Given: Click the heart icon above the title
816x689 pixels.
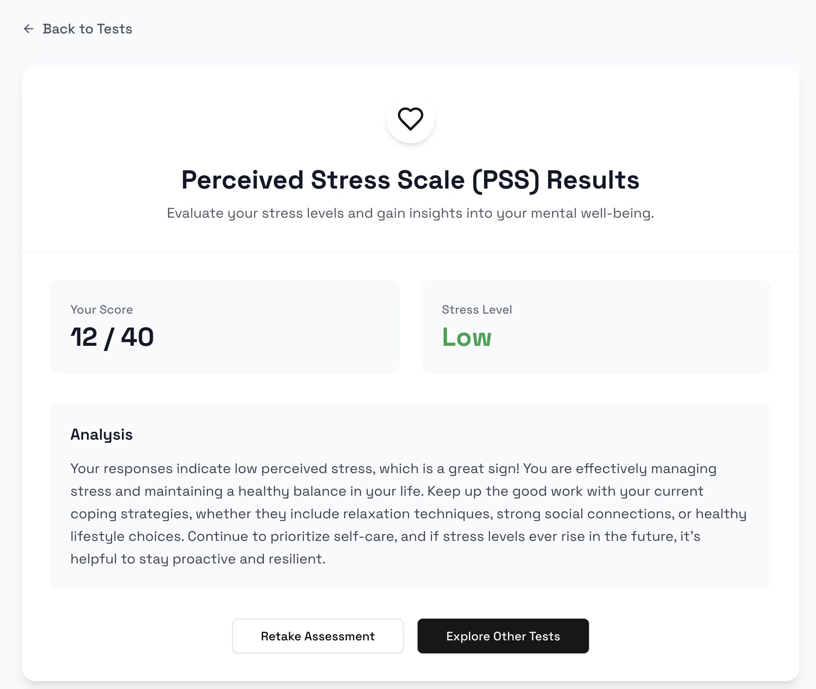Looking at the screenshot, I should 410,119.
